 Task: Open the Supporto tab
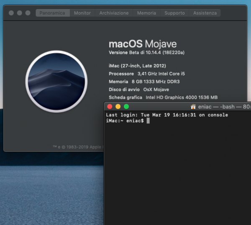174,13
